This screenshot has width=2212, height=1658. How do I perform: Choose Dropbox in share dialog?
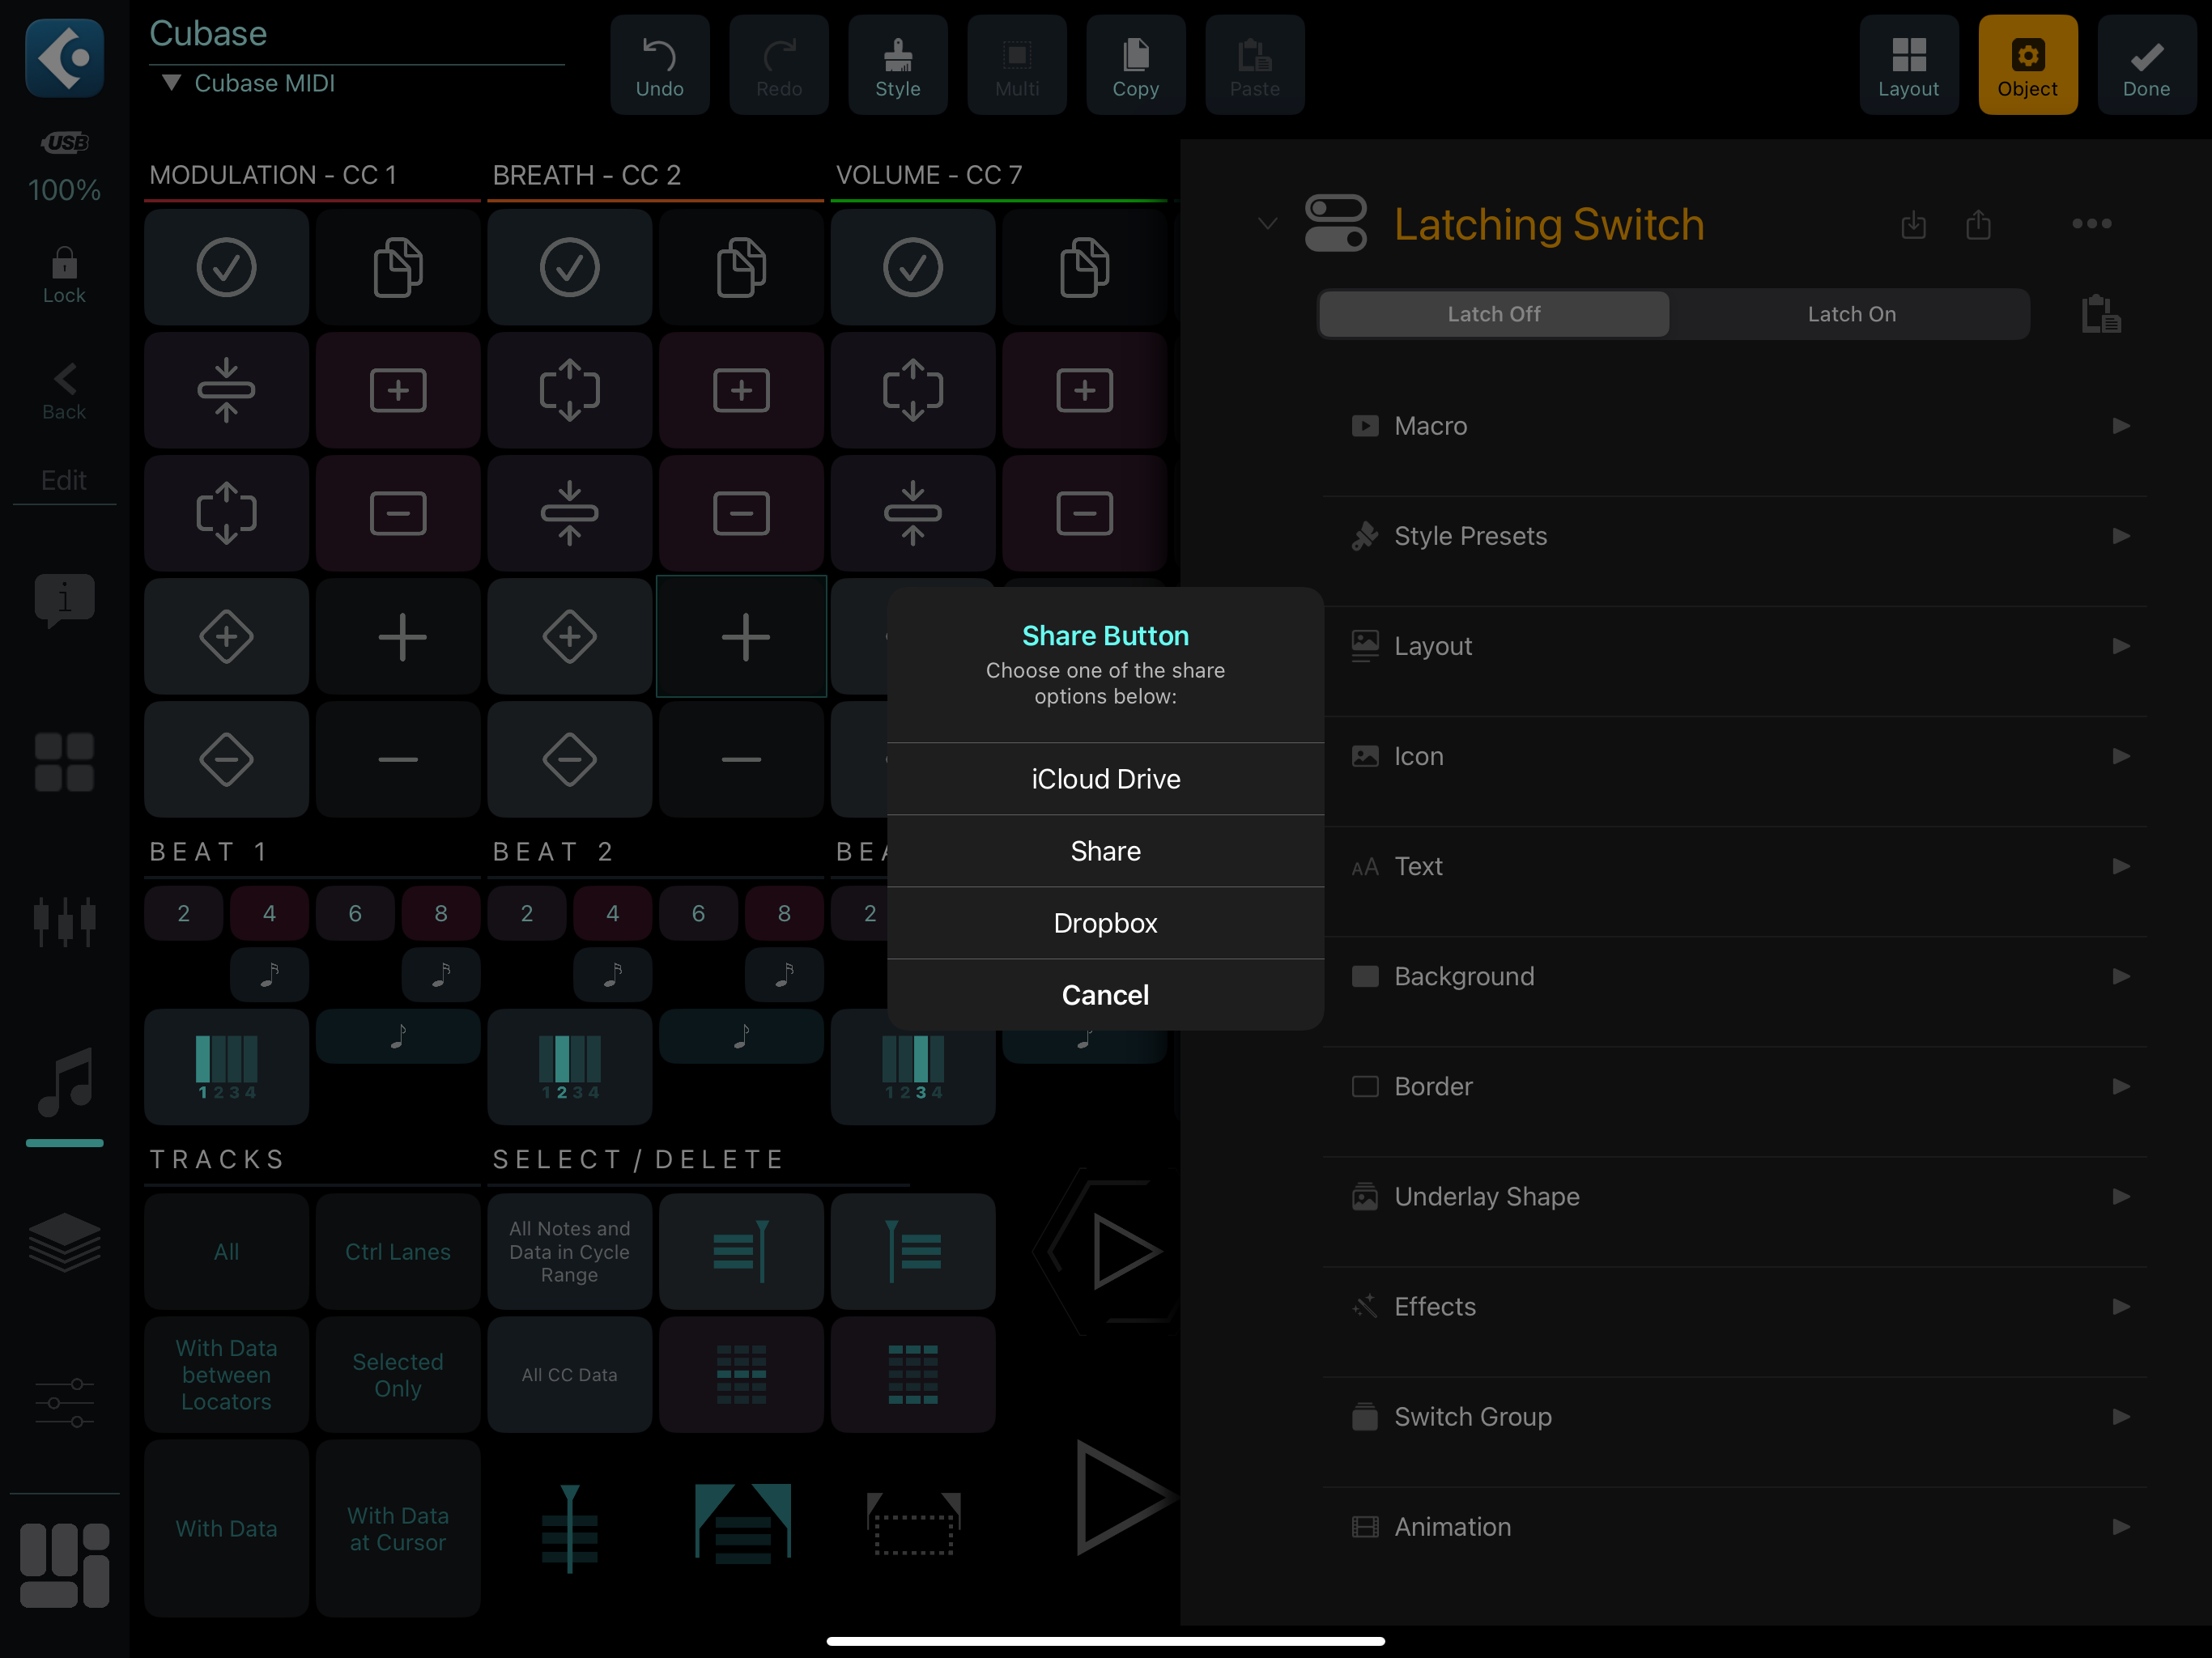click(x=1105, y=923)
